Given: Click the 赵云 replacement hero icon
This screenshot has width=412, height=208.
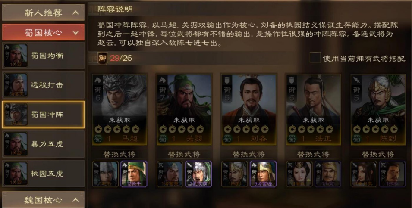Looking at the screenshot, I should tap(105, 174).
